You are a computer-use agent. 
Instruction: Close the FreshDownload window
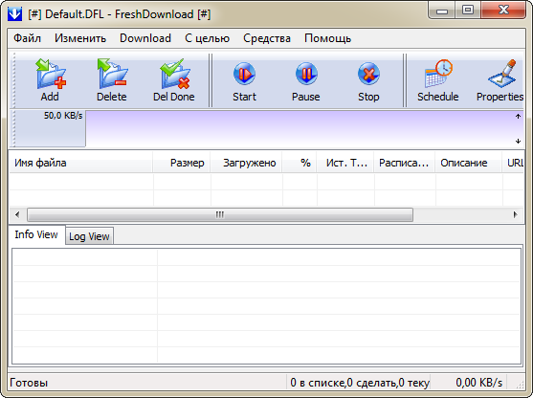point(503,11)
